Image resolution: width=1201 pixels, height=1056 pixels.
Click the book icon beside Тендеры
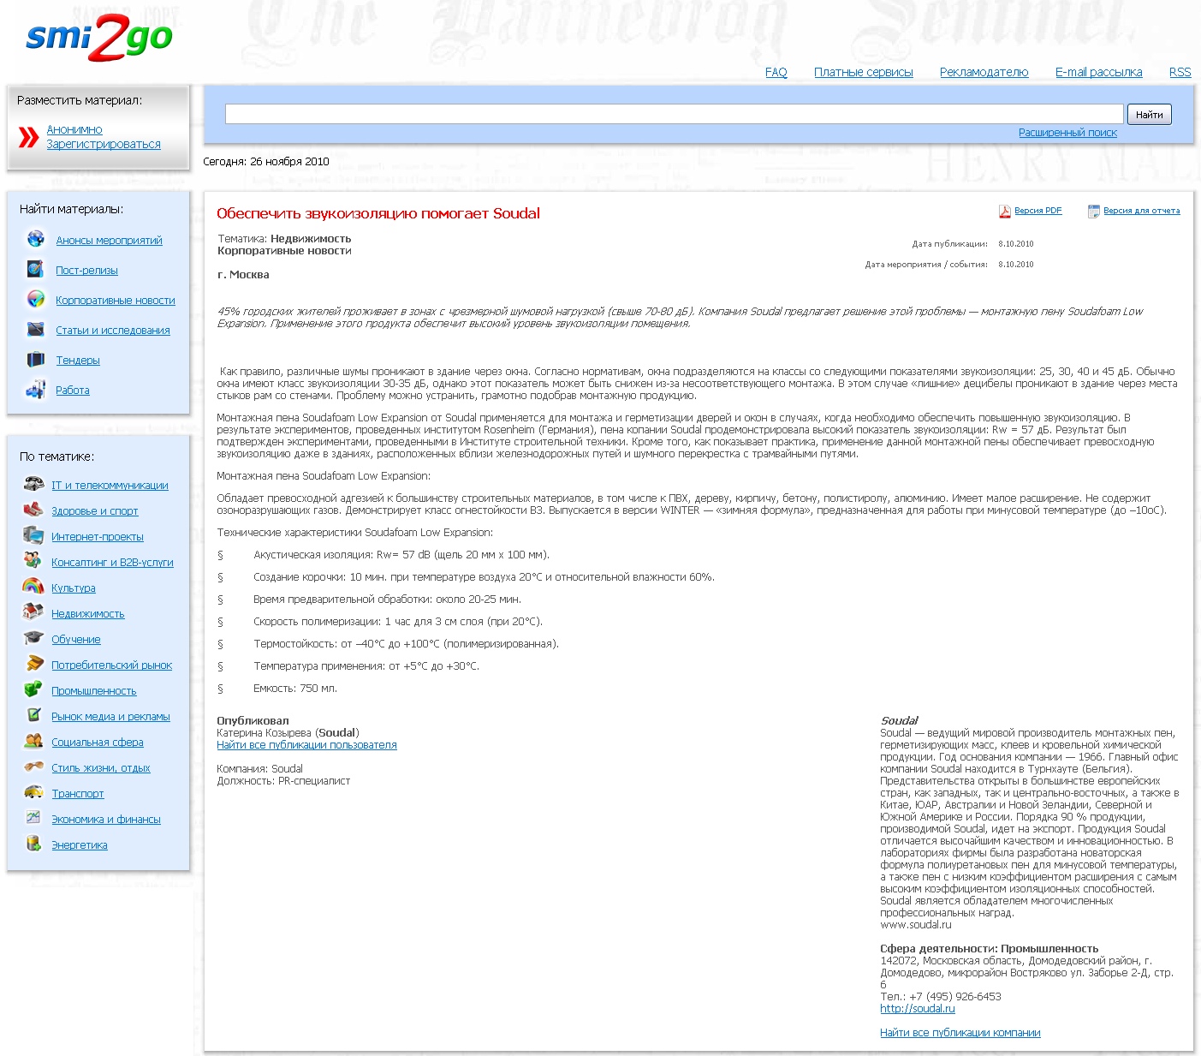pos(36,359)
